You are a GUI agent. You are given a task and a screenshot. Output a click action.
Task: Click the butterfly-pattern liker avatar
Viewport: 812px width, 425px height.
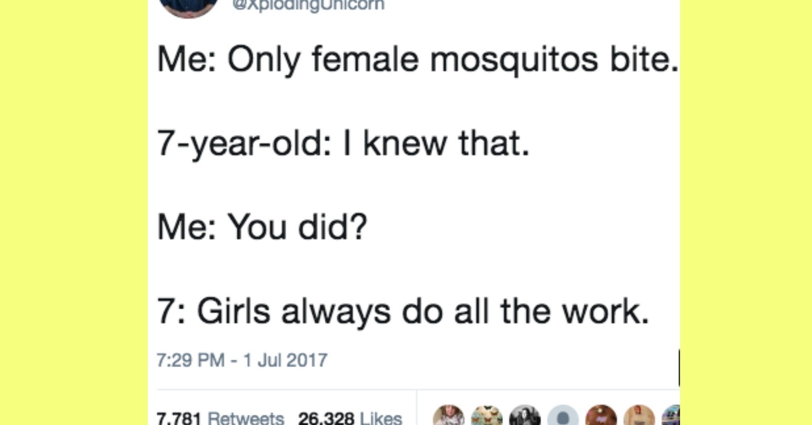(487, 416)
